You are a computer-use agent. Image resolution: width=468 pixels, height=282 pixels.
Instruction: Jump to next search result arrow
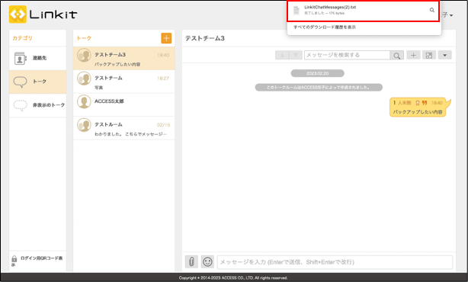tap(296, 55)
